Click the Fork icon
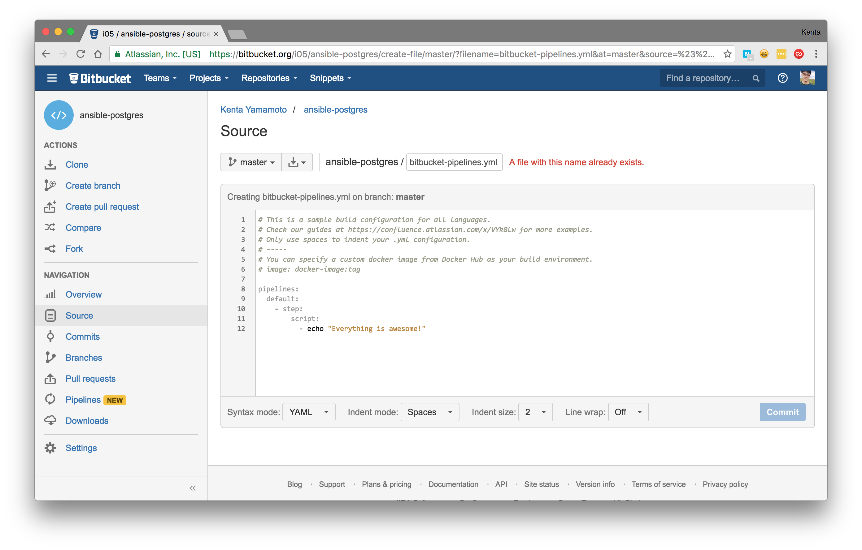 [50, 248]
